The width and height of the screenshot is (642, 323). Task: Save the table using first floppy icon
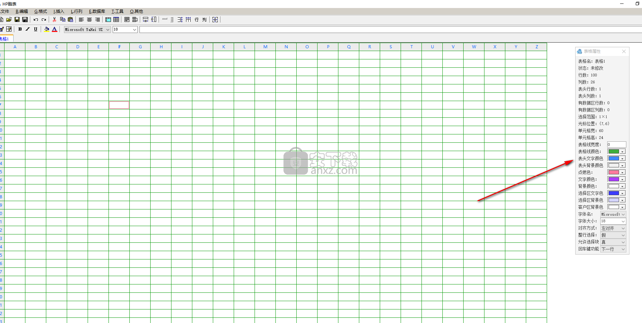[x=17, y=19]
